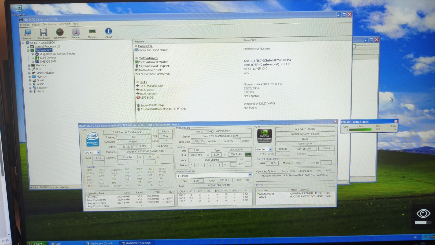Viewport: 435px width, 245px height.
Task: Expand the Monitor tree node
Action: click(x=30, y=77)
